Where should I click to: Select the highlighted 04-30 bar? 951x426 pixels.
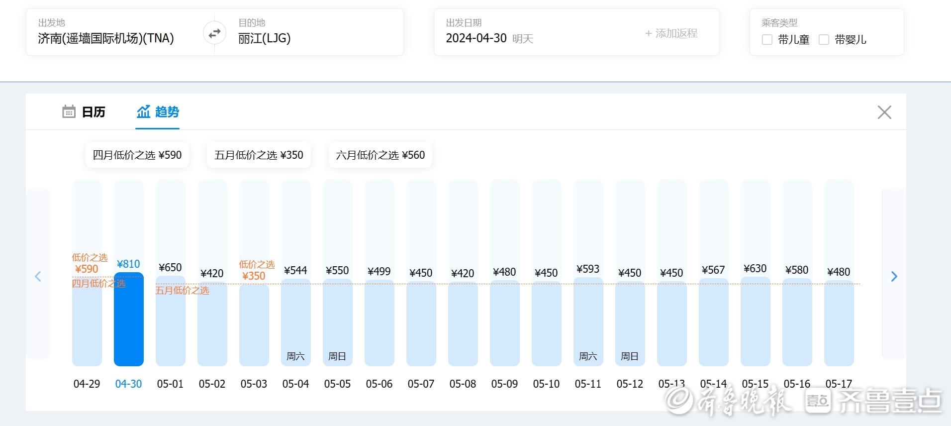(x=129, y=319)
